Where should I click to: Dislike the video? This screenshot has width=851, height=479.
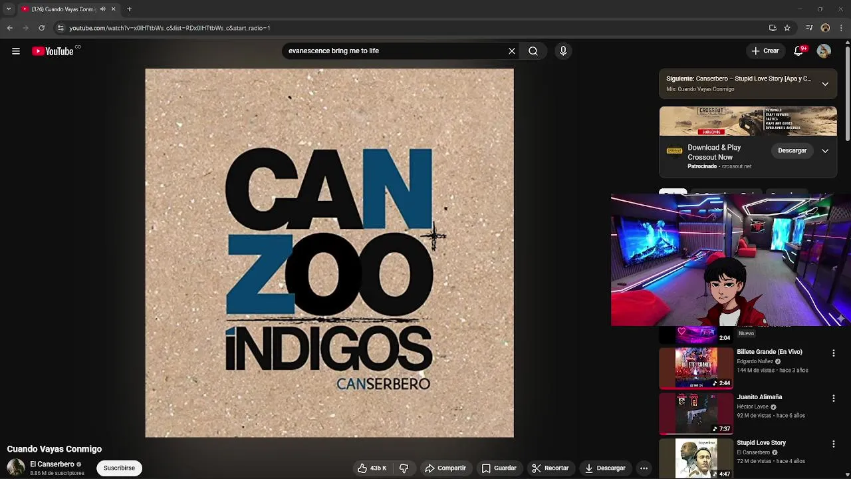(x=404, y=468)
